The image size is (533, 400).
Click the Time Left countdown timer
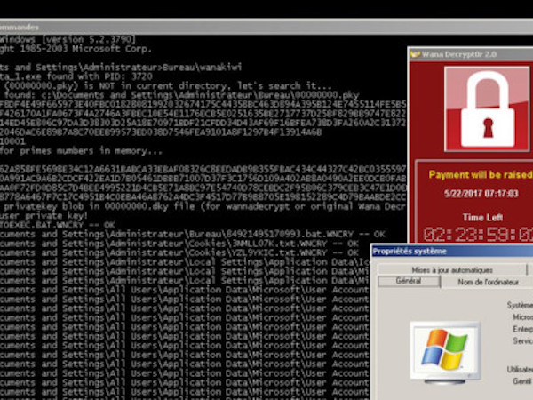[478, 235]
